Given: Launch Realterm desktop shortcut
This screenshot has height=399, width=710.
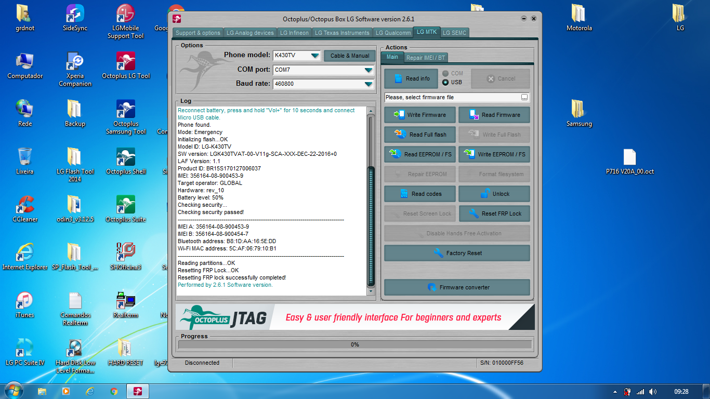Looking at the screenshot, I should pos(125,305).
